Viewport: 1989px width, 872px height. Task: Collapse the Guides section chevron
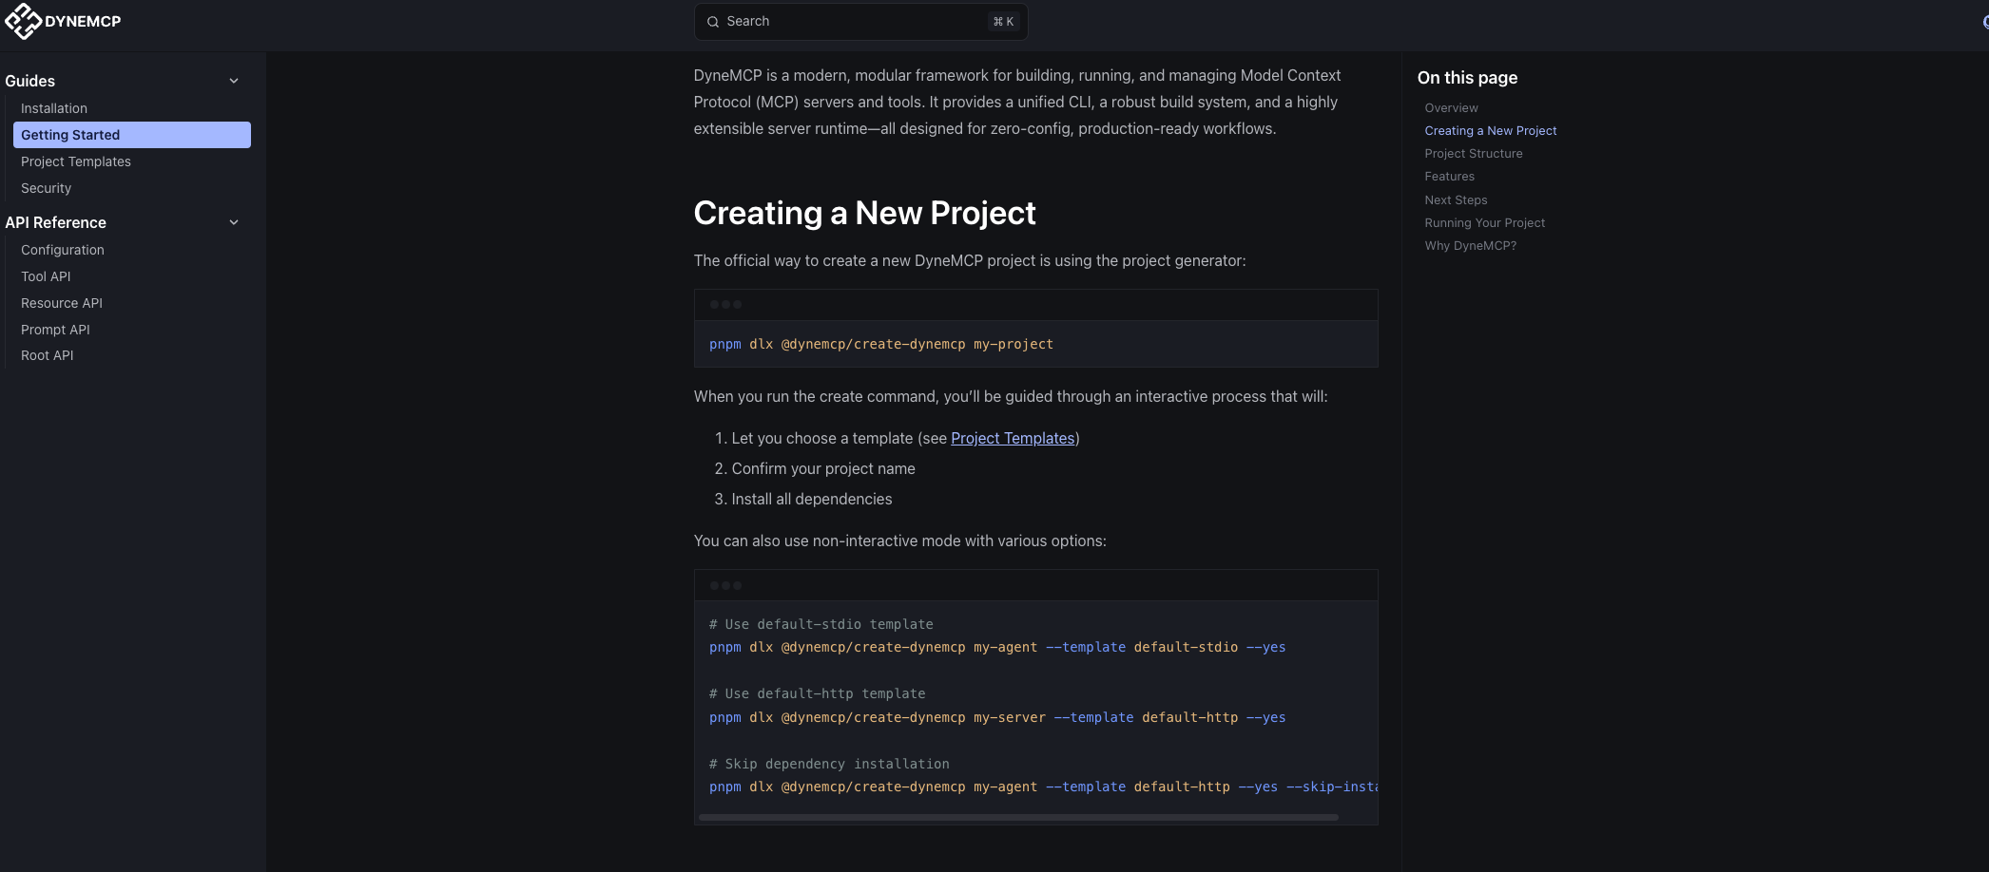tap(234, 81)
